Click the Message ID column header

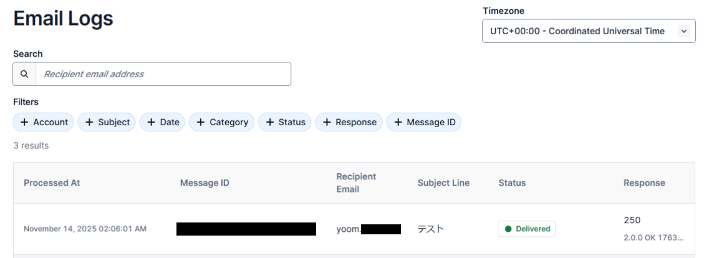pos(205,183)
